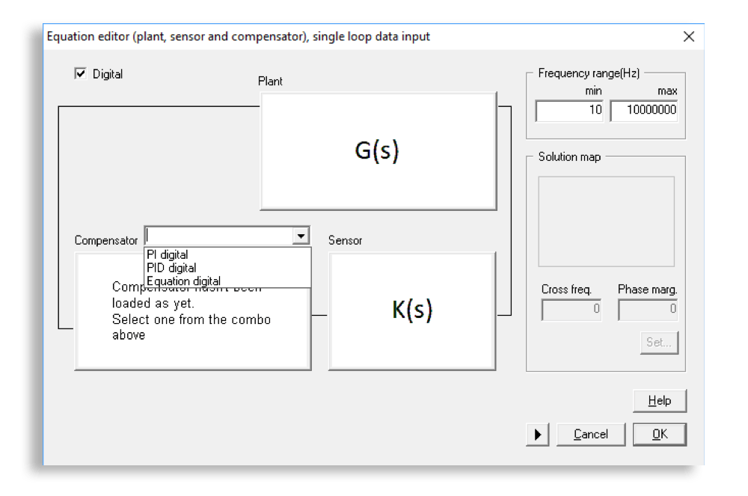
Task: Pick Equation digital in the dropdown
Action: pos(183,281)
